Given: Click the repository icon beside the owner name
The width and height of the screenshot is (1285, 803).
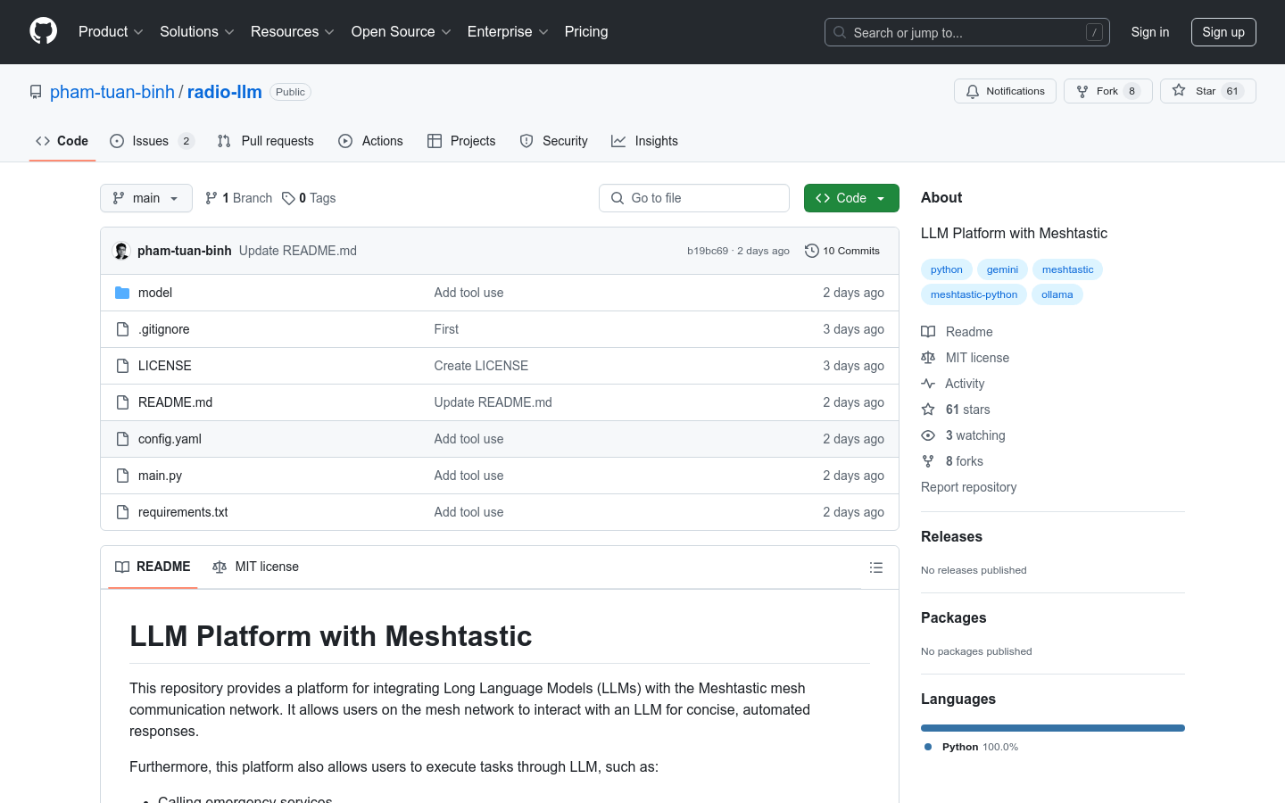Looking at the screenshot, I should (x=36, y=92).
